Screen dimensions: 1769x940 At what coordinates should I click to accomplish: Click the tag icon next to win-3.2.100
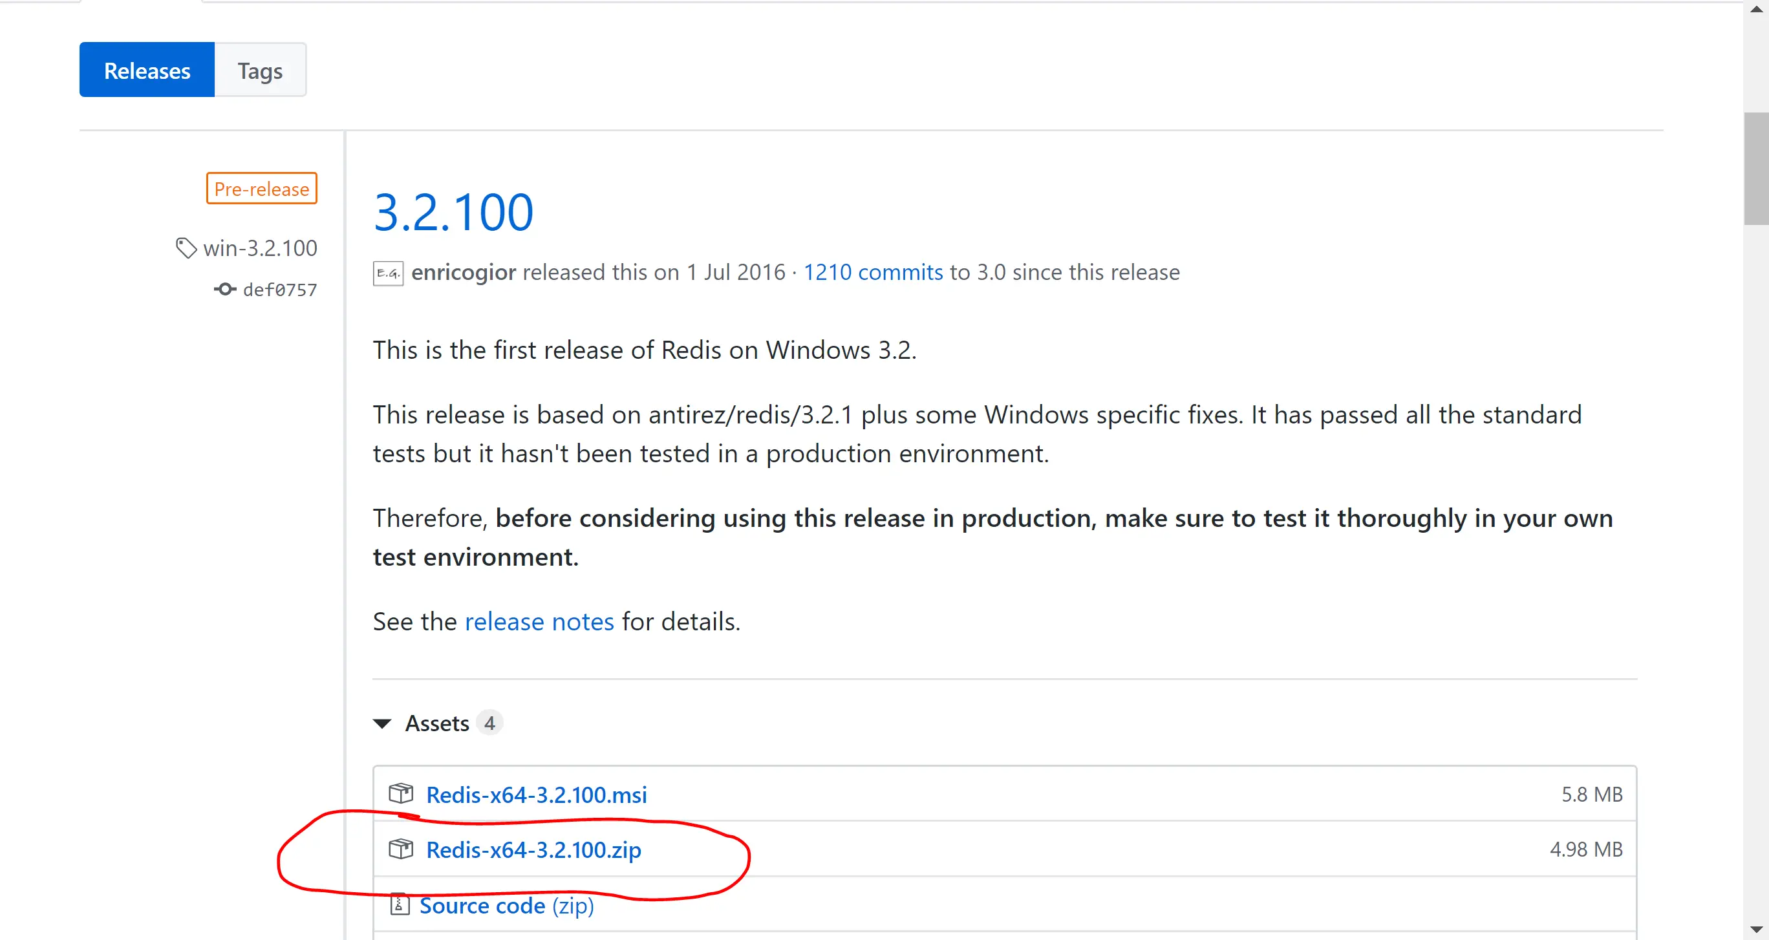point(186,248)
